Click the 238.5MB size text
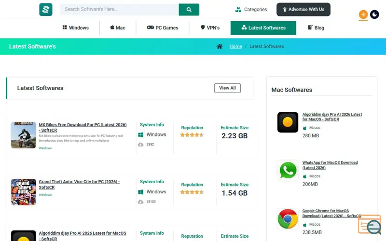 tap(312, 232)
